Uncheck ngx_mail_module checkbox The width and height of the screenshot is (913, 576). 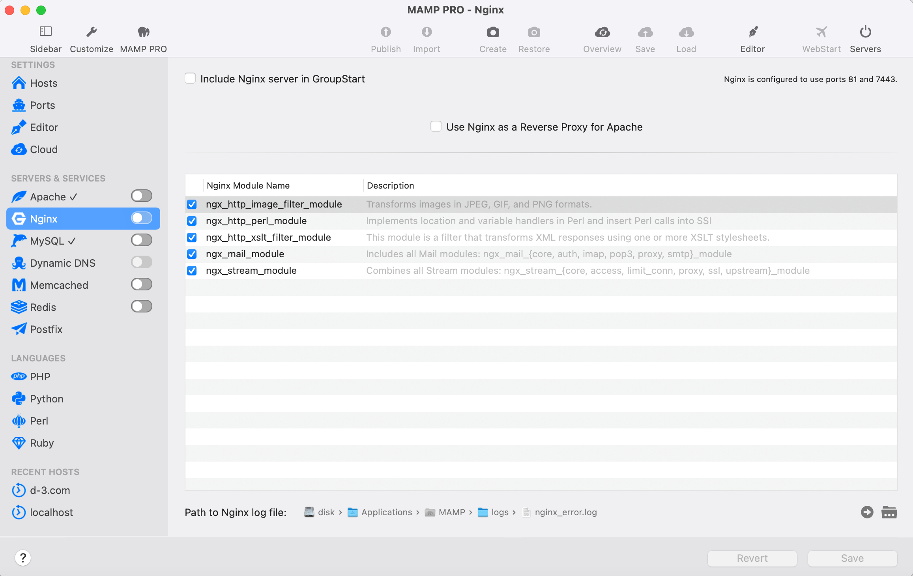point(192,254)
